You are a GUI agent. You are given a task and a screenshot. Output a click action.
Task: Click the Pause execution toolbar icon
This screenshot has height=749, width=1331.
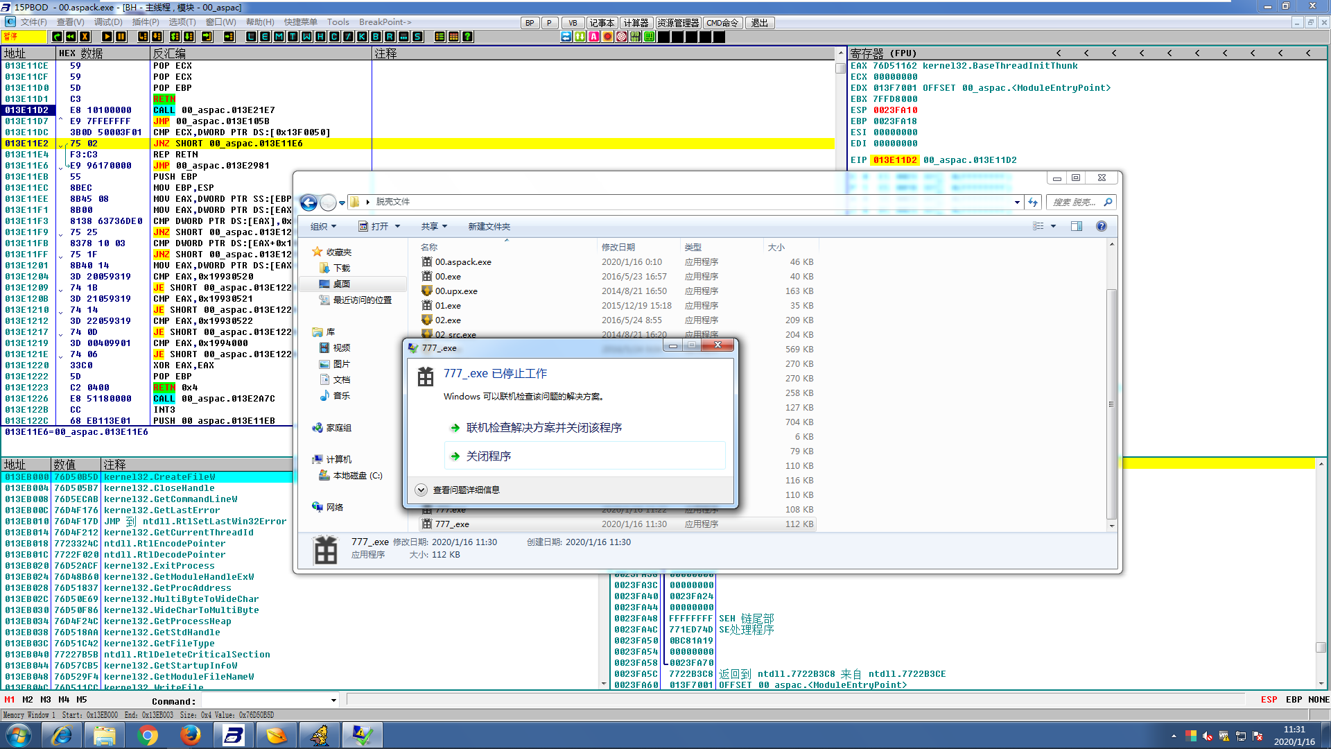121,37
